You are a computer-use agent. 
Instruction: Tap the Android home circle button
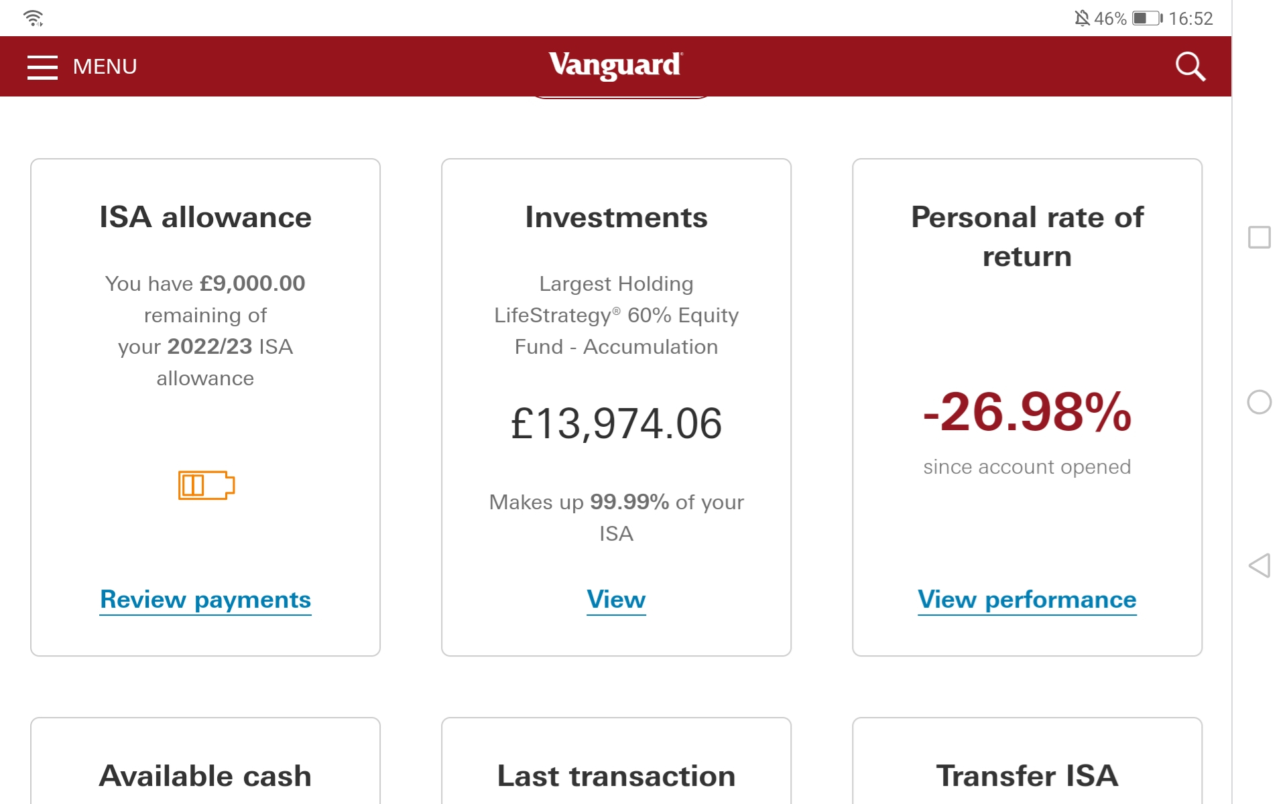coord(1259,402)
